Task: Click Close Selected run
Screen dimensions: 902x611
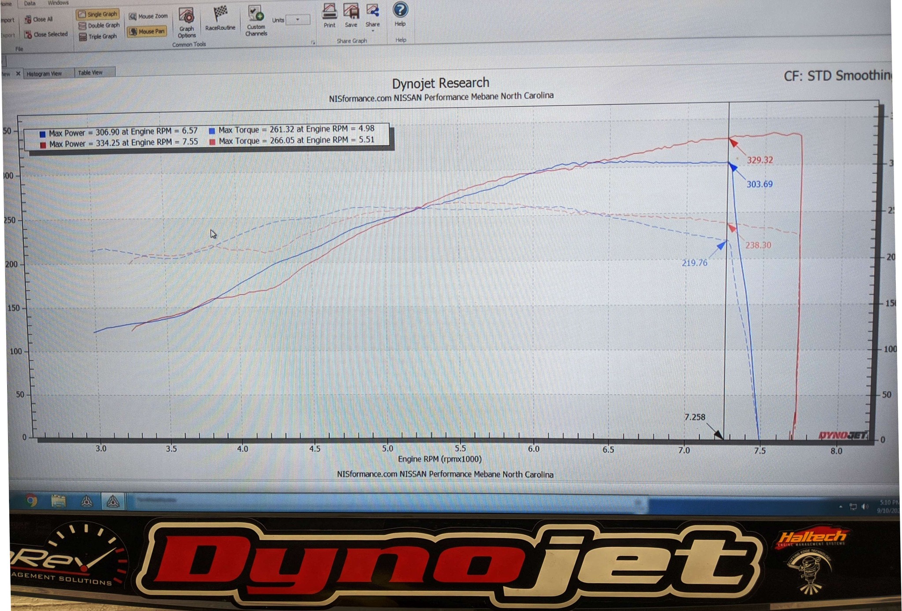Action: [x=46, y=34]
